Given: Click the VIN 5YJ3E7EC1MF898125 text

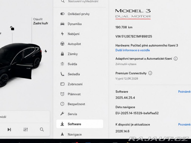Looking at the screenshot, I should coord(134,36).
